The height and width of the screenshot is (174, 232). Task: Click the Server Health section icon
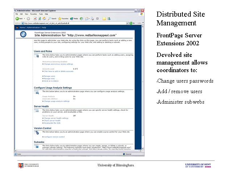pyautogui.click(x=37, y=111)
